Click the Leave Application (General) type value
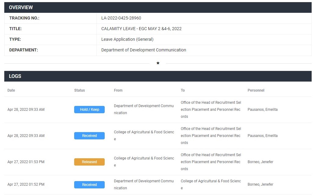This screenshot has height=196, width=315. click(x=127, y=40)
